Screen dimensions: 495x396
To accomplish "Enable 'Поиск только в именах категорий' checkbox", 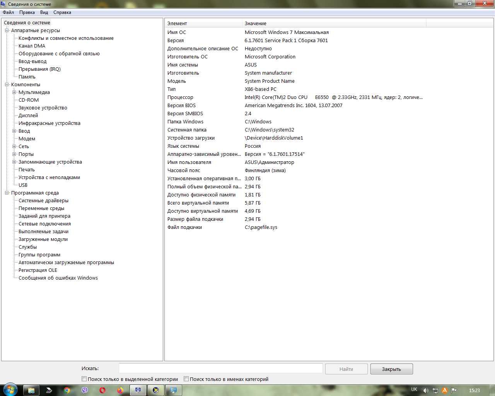I will 186,379.
